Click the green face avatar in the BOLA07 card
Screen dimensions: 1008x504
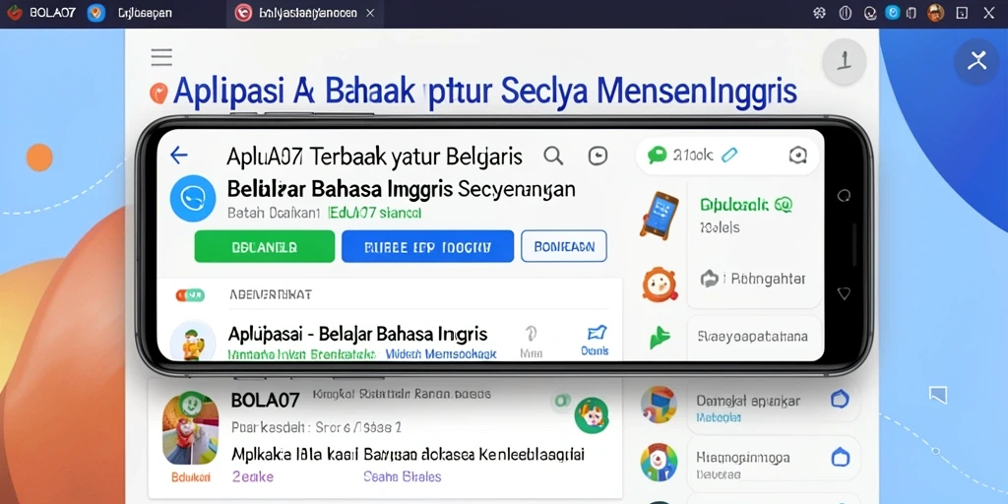click(591, 414)
